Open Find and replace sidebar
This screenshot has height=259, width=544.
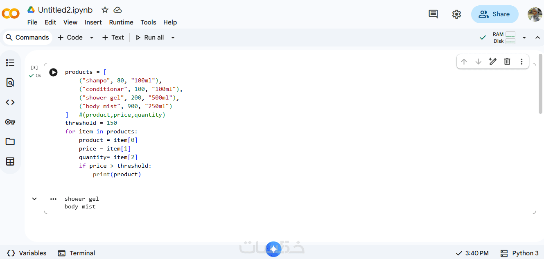10,82
